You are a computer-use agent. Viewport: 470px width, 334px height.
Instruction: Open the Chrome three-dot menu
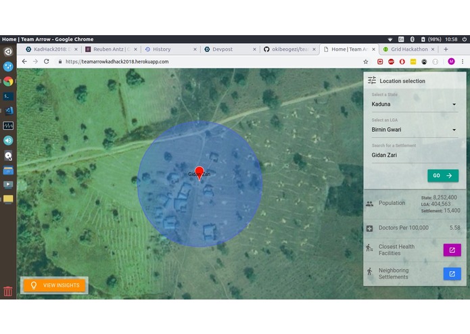click(x=463, y=62)
